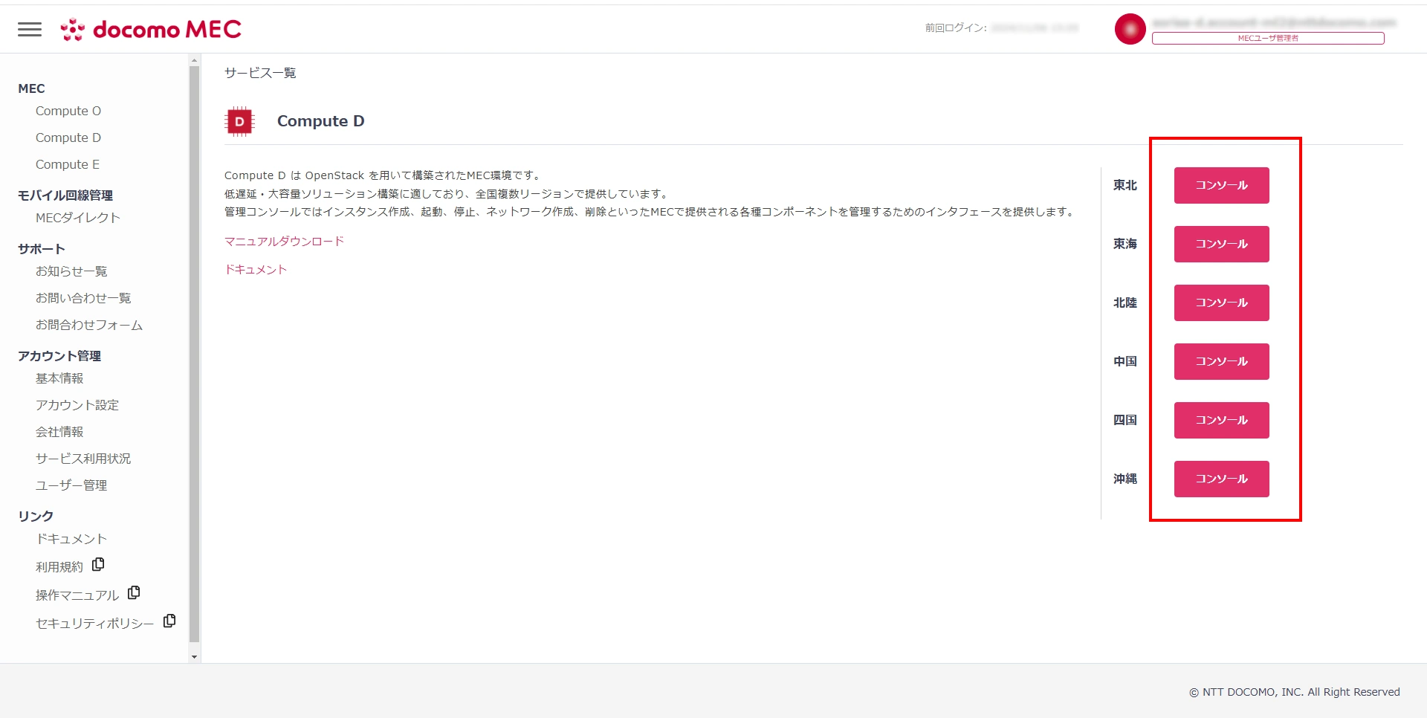
Task: Open the コンソール button for 沖縄
Action: tap(1221, 479)
